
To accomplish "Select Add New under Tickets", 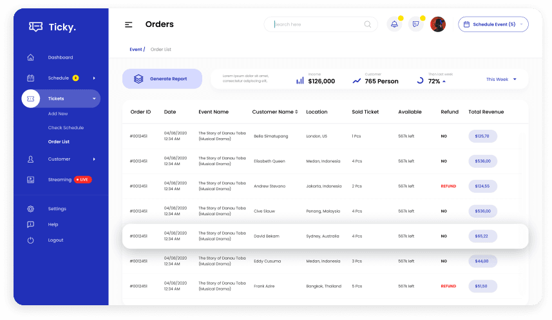I will [x=58, y=114].
